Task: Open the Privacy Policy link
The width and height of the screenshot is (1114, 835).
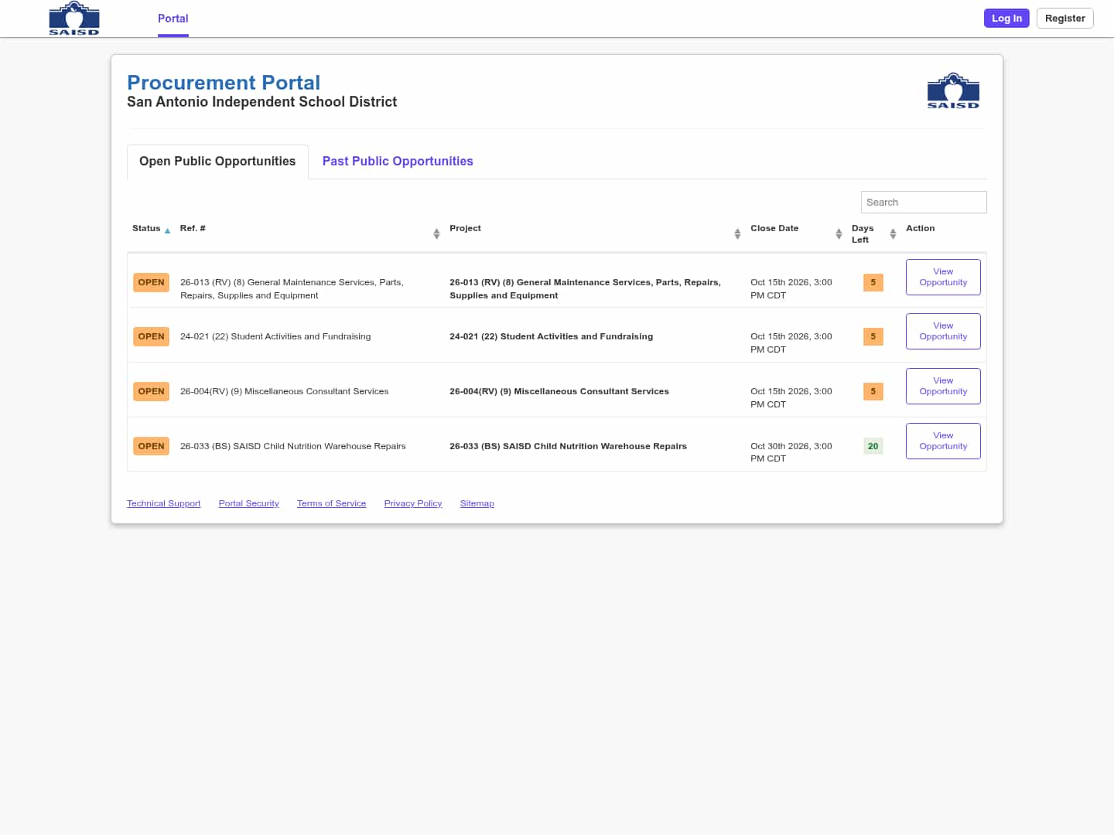Action: 413,503
